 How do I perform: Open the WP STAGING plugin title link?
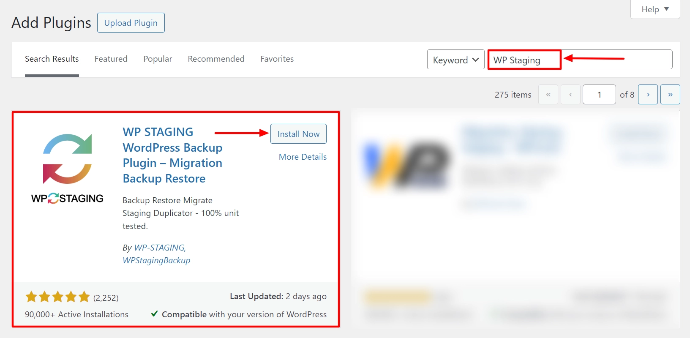172,155
